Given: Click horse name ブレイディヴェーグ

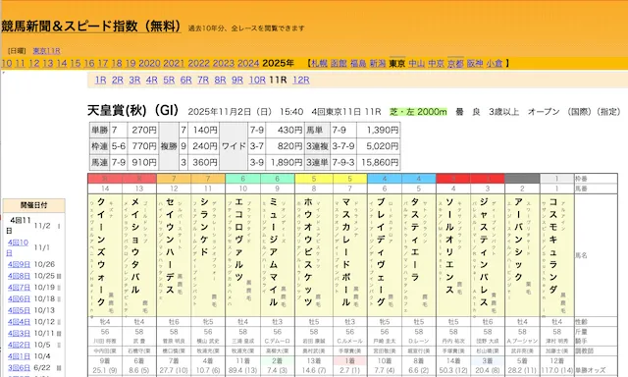Looking at the screenshot, I should pos(381,252).
